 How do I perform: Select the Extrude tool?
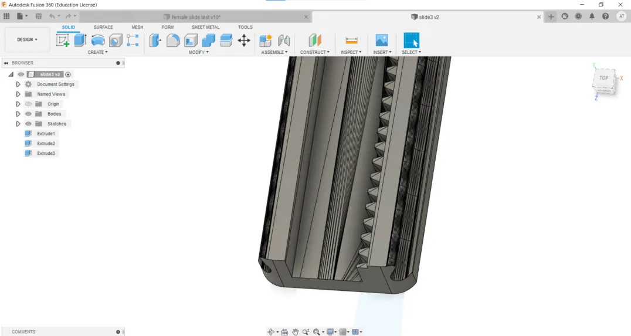point(80,40)
